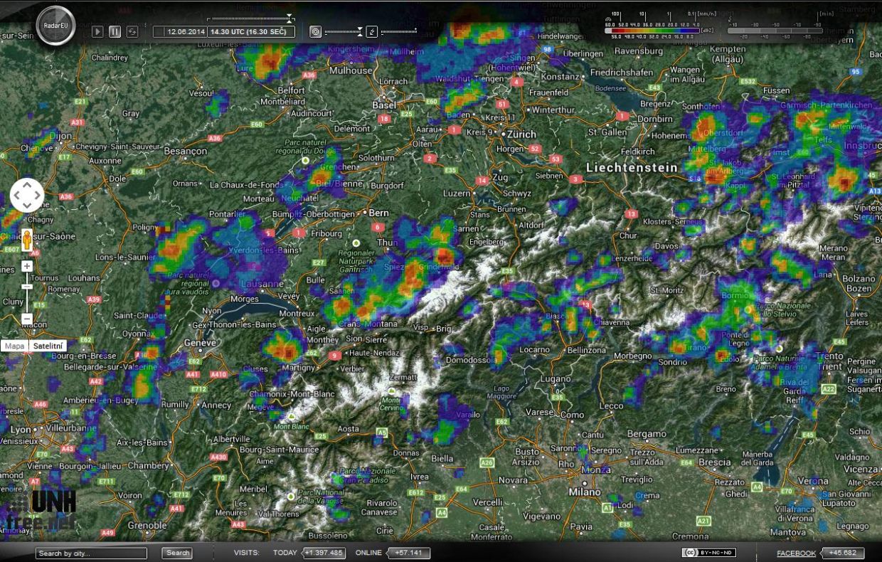Screen dimensions: 882x562
Task: Click the Monte Cervino park marker
Action: tap(391, 391)
